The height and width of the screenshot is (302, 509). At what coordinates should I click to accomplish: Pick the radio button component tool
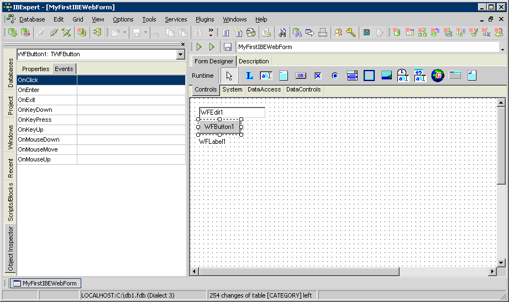pyautogui.click(x=335, y=75)
